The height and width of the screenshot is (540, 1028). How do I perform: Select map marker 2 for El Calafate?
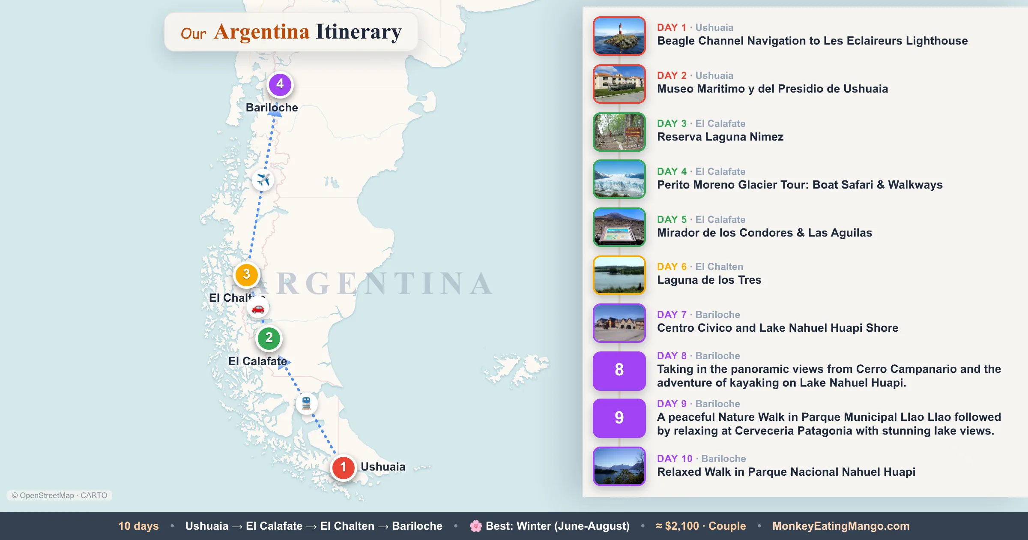tap(269, 338)
